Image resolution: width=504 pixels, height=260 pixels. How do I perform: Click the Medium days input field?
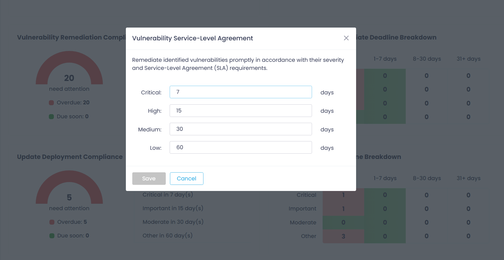tap(241, 129)
